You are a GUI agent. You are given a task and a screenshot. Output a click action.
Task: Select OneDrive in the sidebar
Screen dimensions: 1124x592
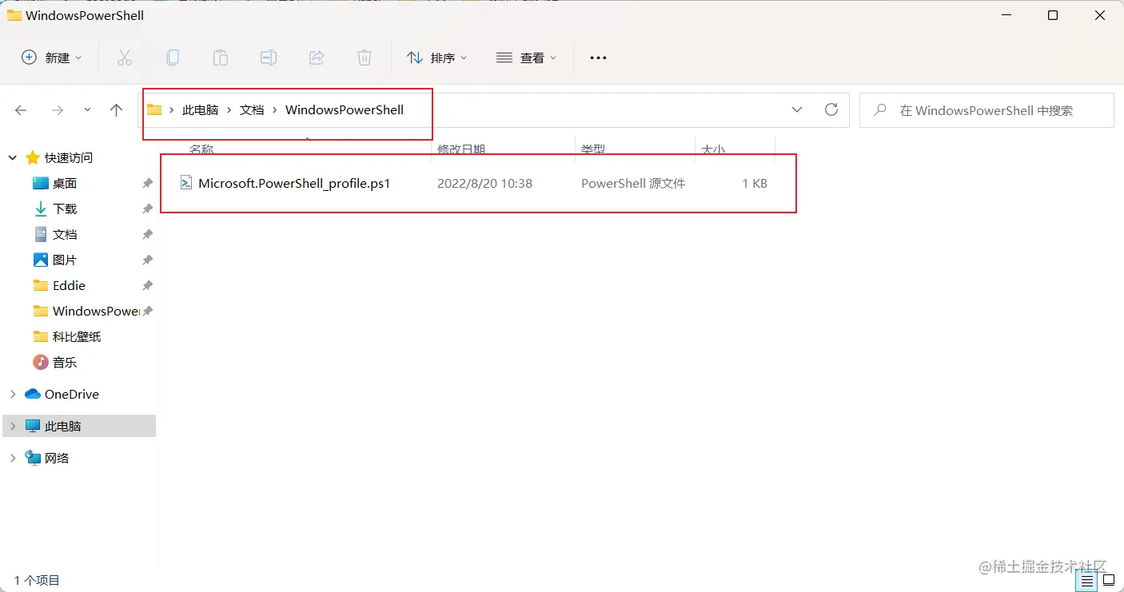click(x=72, y=394)
